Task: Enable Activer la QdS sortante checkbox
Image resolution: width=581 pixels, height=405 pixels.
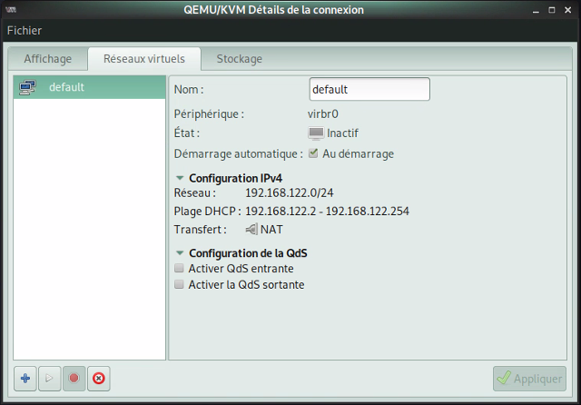Action: pyautogui.click(x=179, y=284)
